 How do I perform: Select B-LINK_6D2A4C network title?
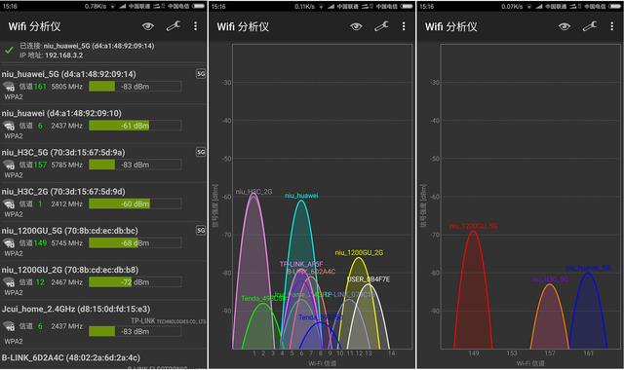(71, 357)
